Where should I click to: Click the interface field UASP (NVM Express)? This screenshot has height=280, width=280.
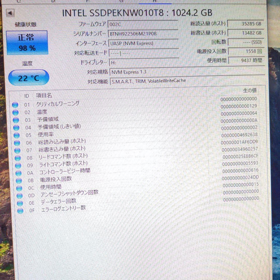pyautogui.click(x=144, y=43)
